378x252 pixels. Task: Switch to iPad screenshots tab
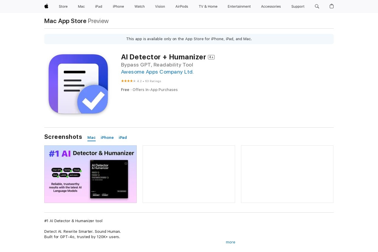(123, 138)
